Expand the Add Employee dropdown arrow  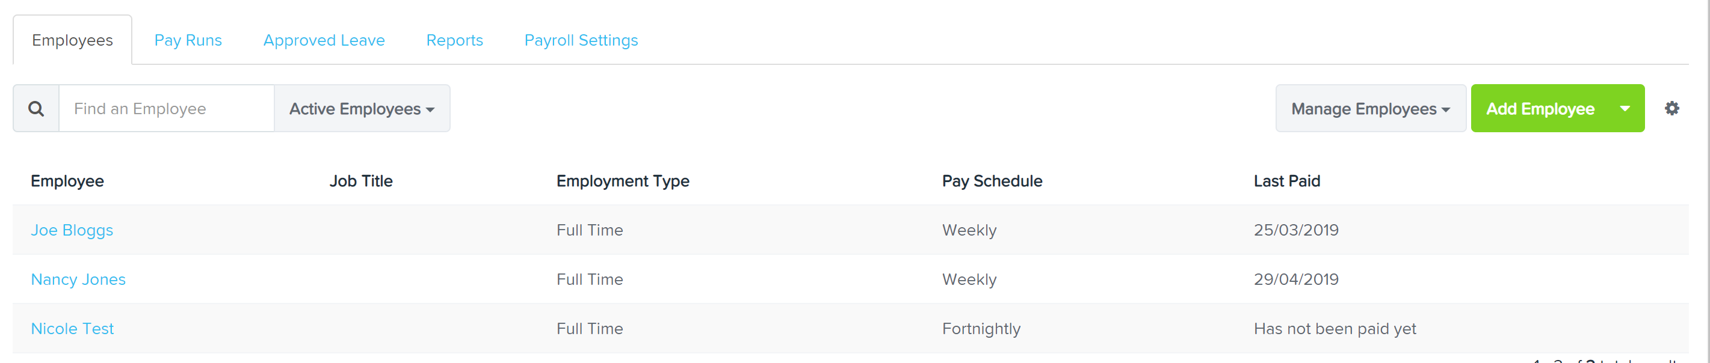1625,108
